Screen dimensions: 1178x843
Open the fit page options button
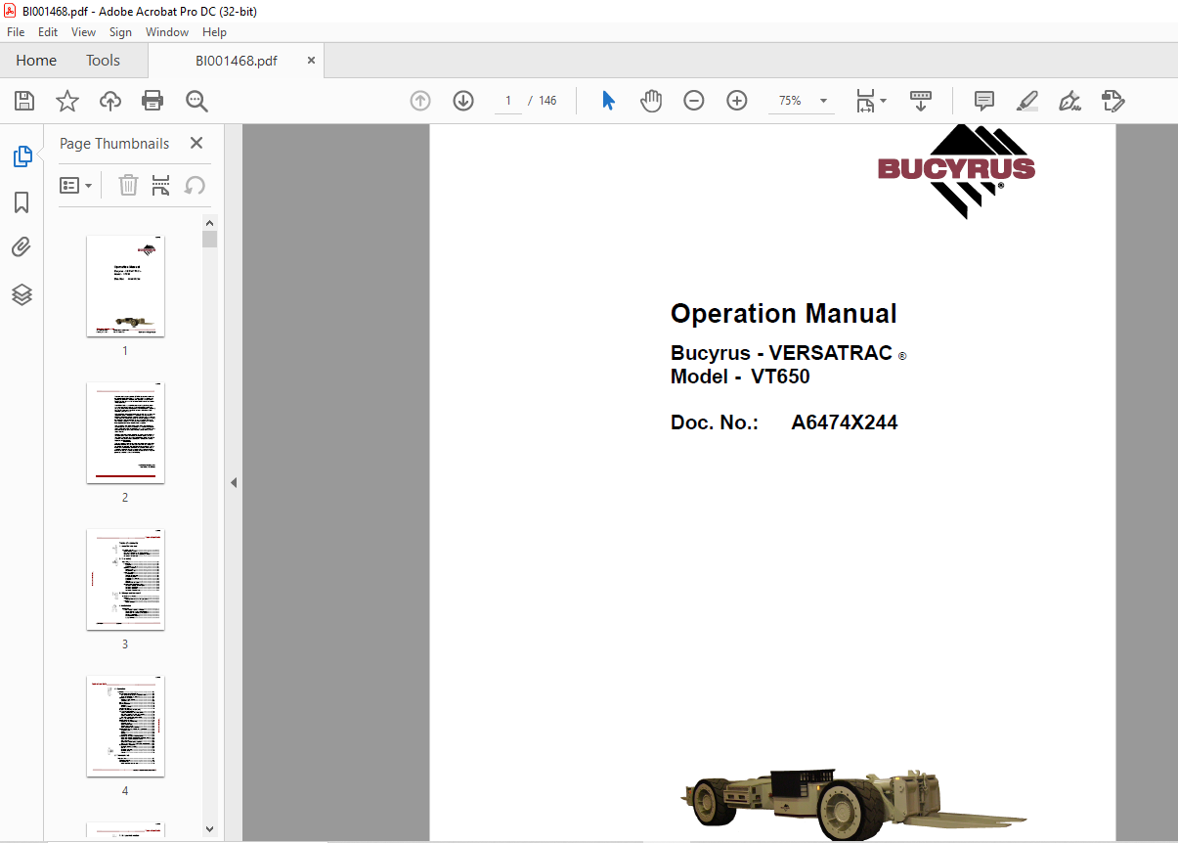[870, 101]
